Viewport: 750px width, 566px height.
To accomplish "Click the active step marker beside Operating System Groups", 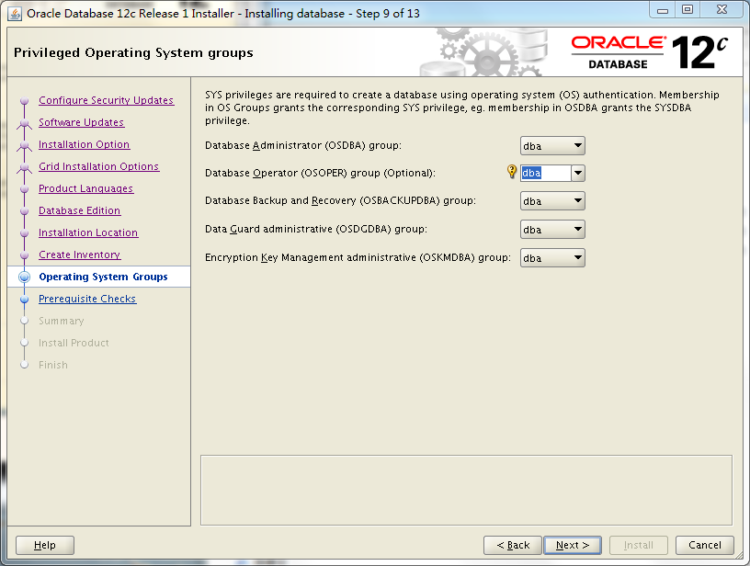I will 23,277.
